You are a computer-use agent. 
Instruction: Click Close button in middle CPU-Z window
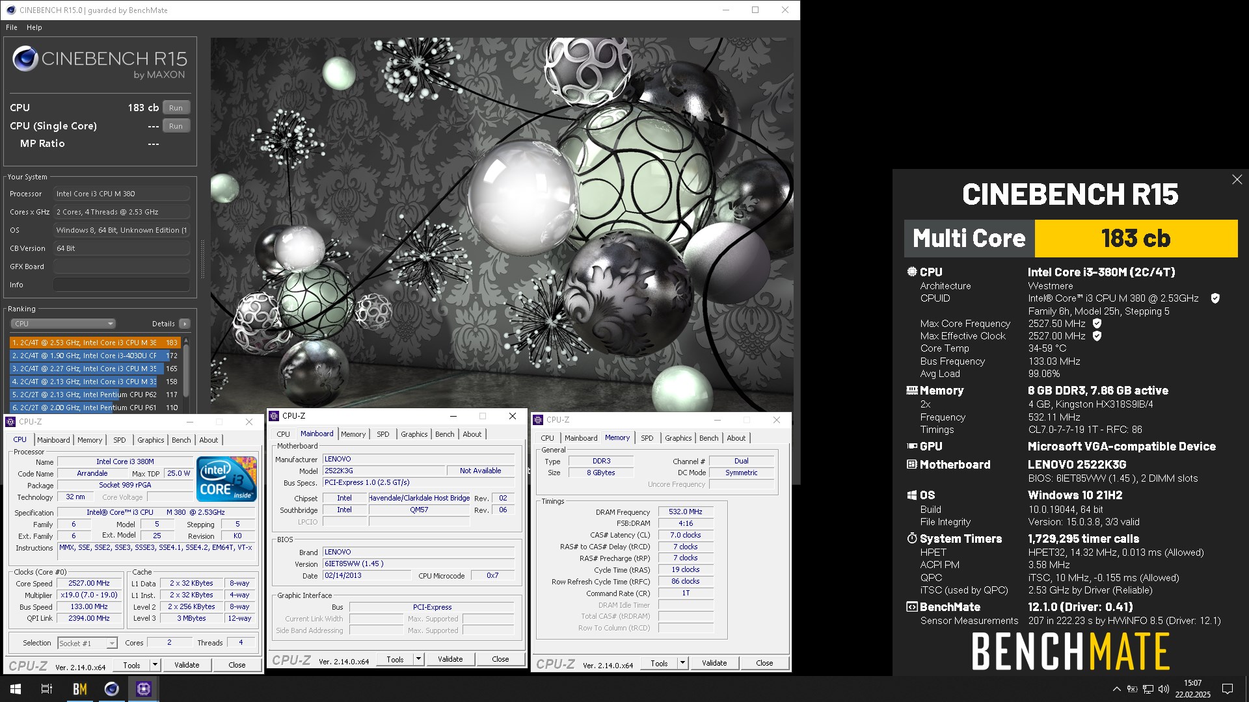(500, 660)
